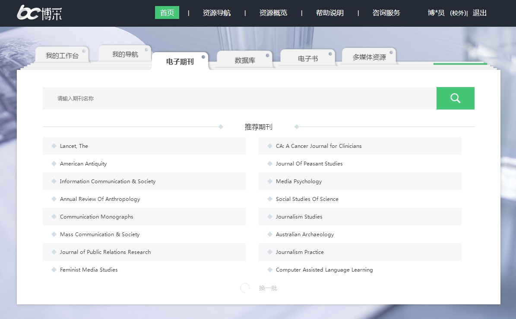This screenshot has height=319, width=516.
Task: Select the 电子期刊 tab
Action: (180, 62)
